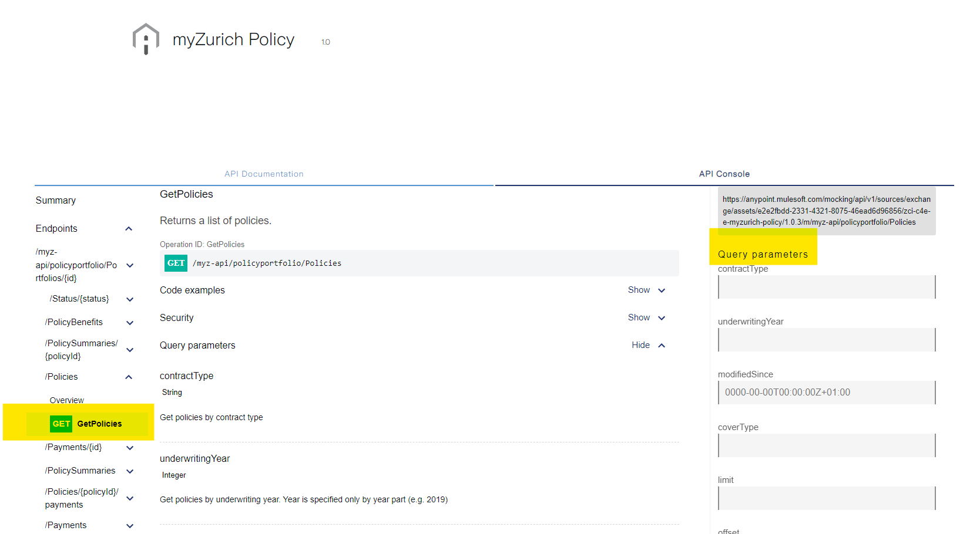This screenshot has height=534, width=980.
Task: Click the myZurich Policy house logo icon
Action: pos(145,39)
